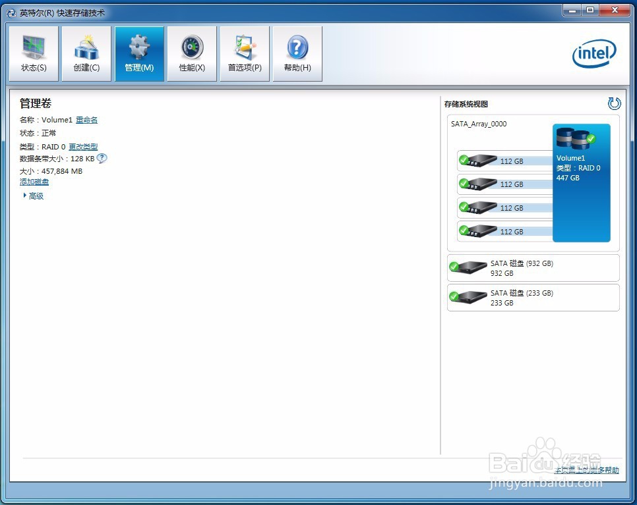Open the 首选项(P) preferences tab
This screenshot has height=505, width=637.
(245, 54)
